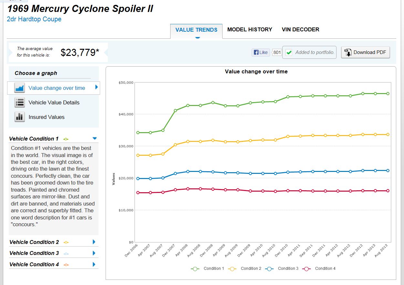Toggle the green Added to portfolio checkmark
Screen dimensions: 404x285
tap(289, 52)
